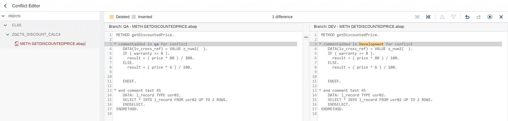
Task: Jump to next difference with down triangle
Action: tap(453, 17)
